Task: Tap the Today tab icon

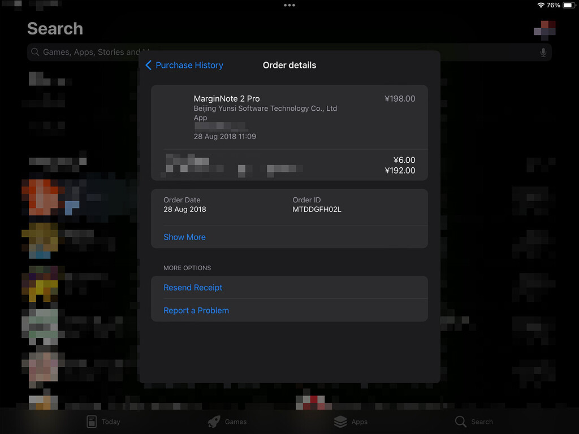Action: tap(92, 422)
